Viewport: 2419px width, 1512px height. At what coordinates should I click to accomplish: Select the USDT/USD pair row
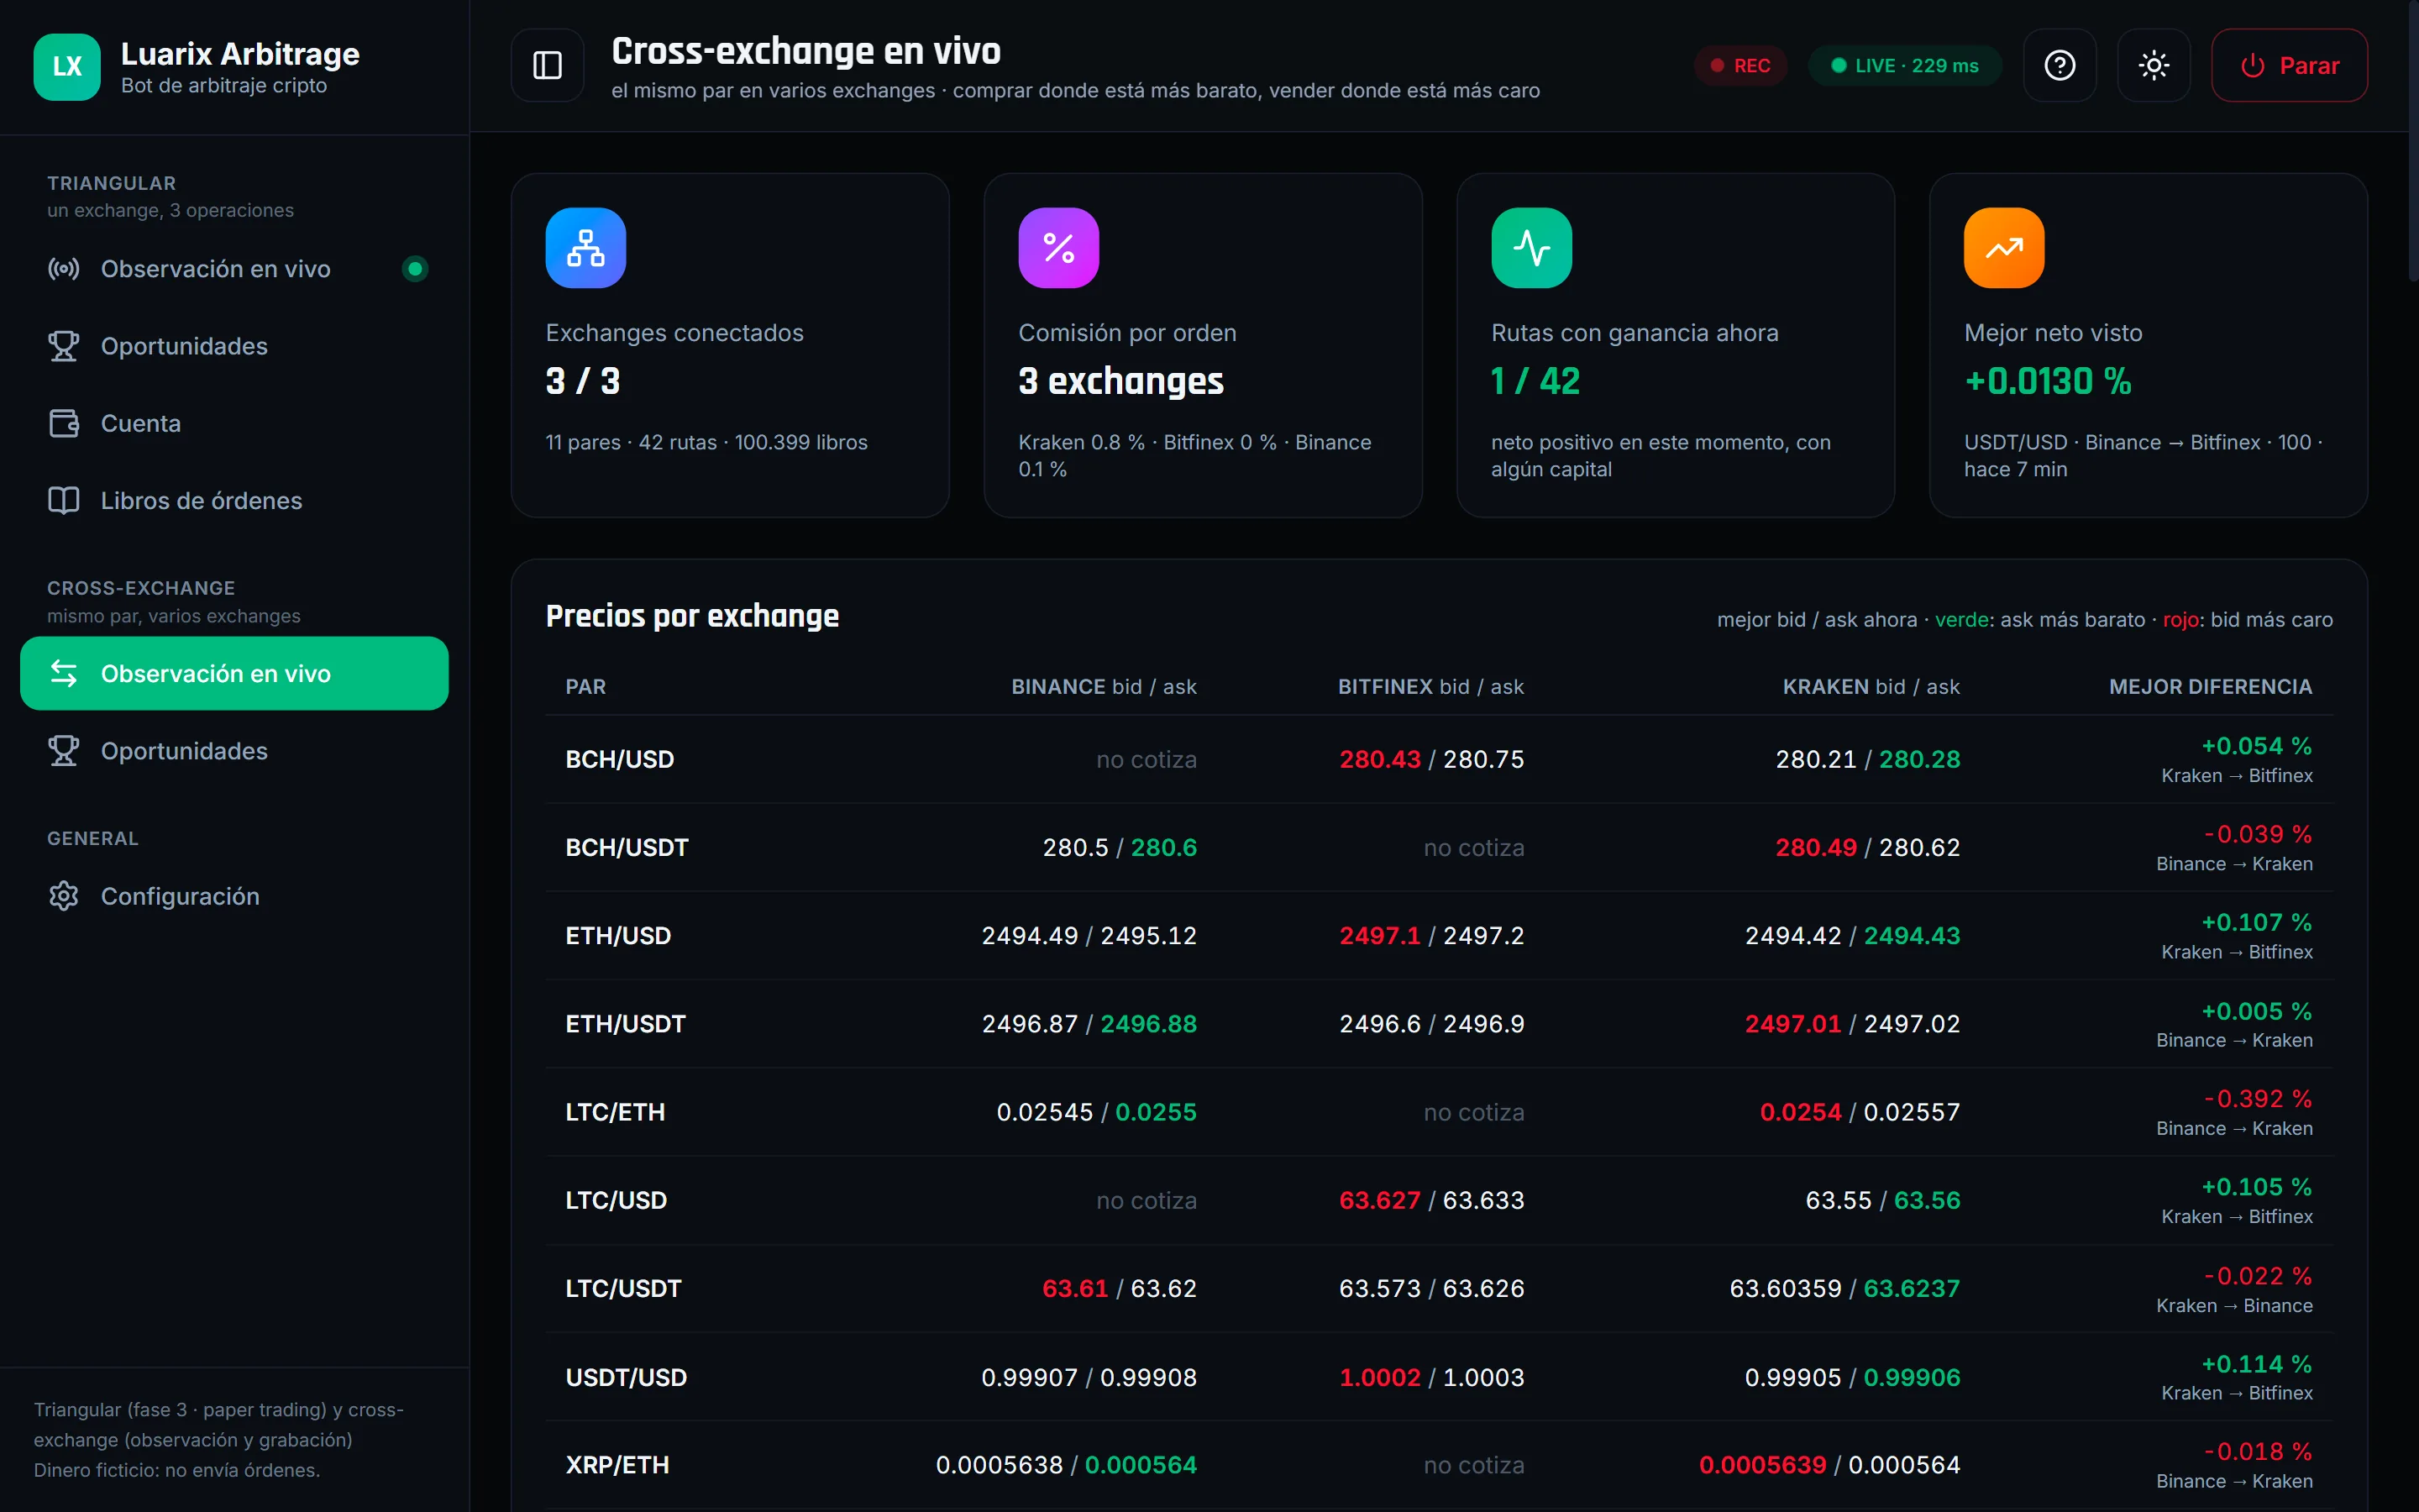point(1439,1377)
